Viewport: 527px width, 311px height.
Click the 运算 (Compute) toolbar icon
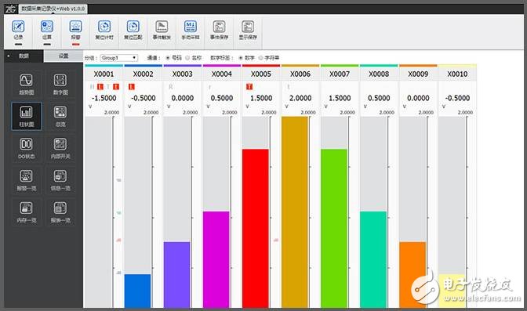[x=47, y=27]
